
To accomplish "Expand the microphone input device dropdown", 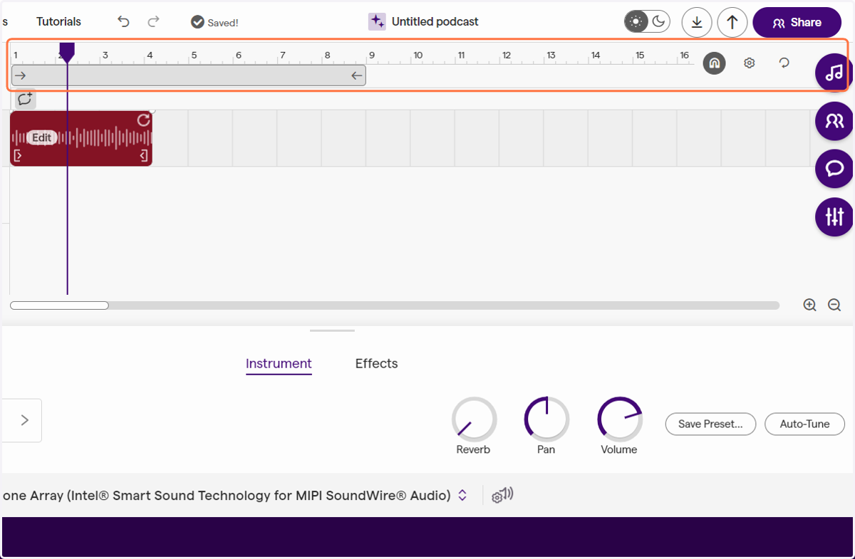I will pyautogui.click(x=462, y=495).
